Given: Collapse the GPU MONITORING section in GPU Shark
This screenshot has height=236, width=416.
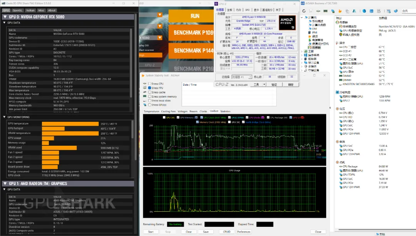Looking at the screenshot, I should (4, 117).
